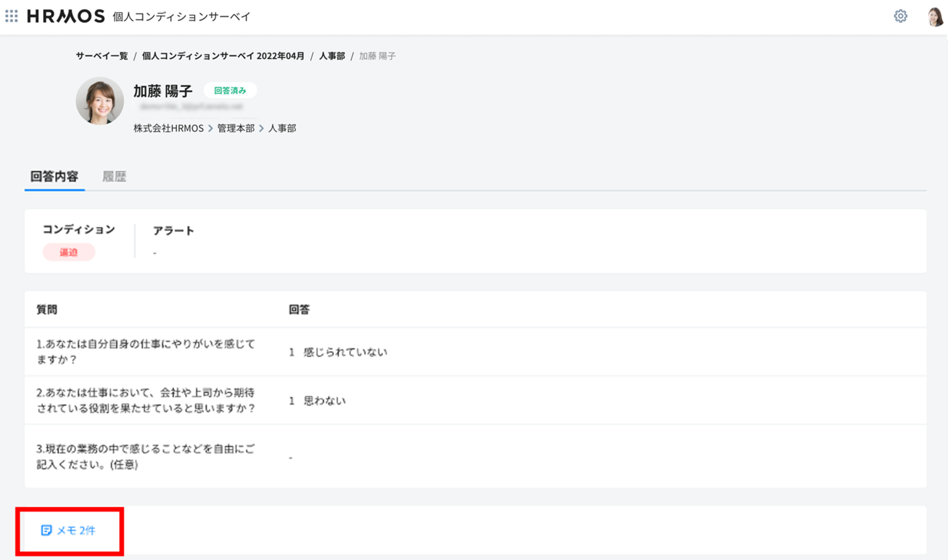Click the answer 感じられていない for question 1
948x560 pixels.
coord(345,352)
